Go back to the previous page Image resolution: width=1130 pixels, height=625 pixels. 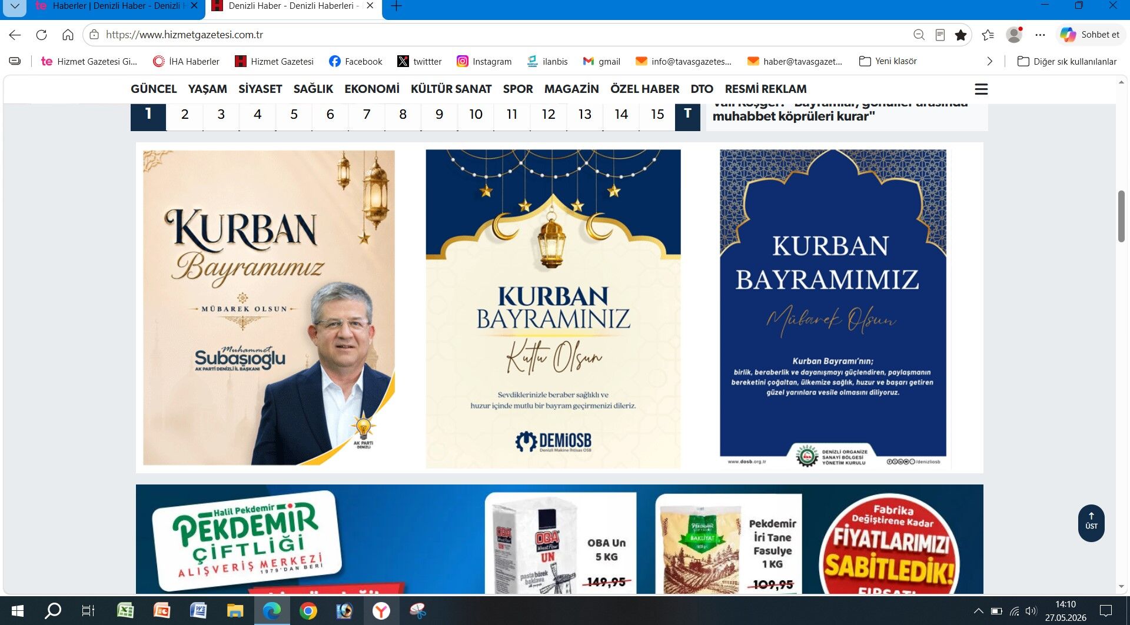click(x=15, y=35)
